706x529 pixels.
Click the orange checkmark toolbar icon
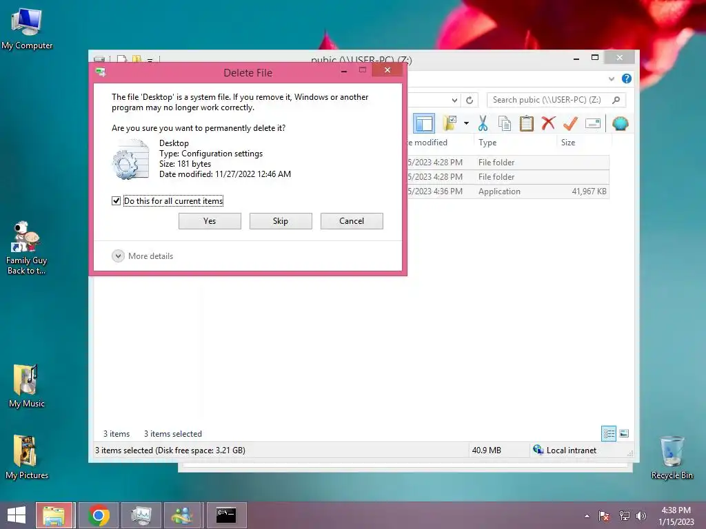tap(570, 123)
